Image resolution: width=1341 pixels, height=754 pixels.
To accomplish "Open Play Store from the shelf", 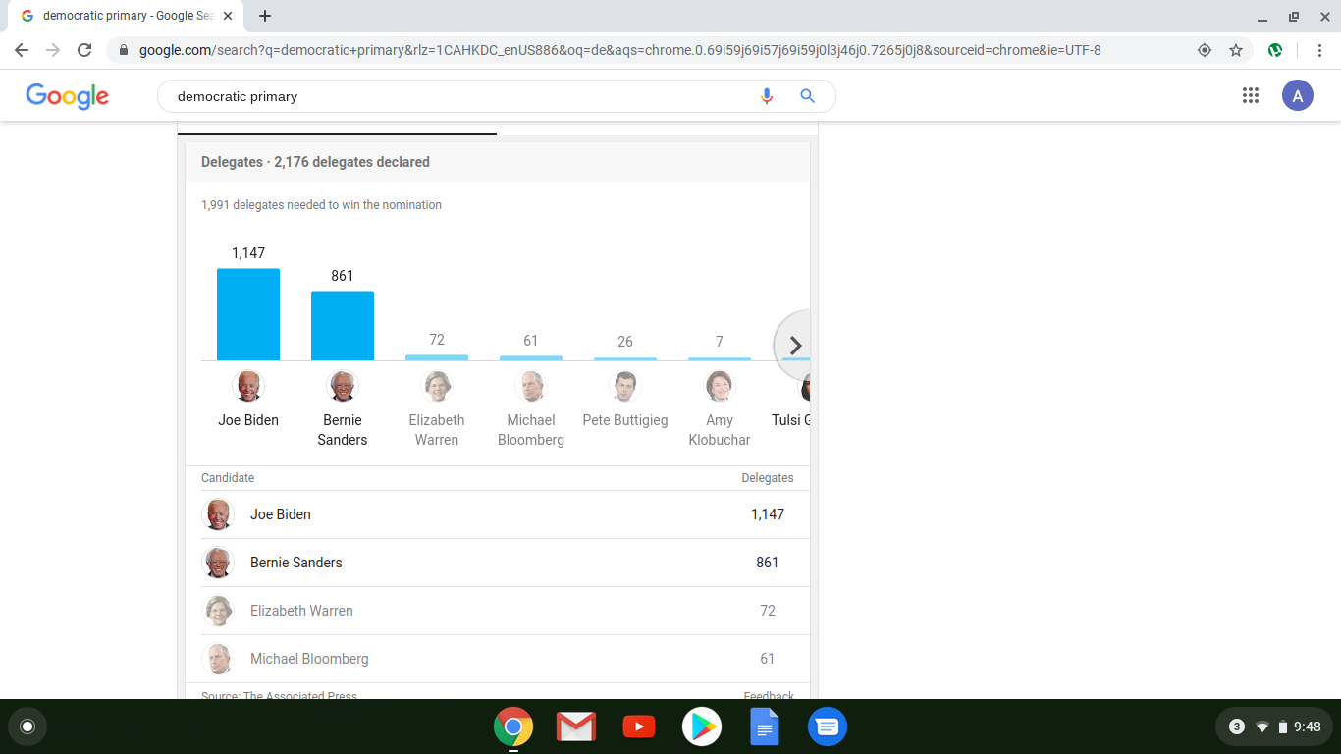I will [702, 727].
